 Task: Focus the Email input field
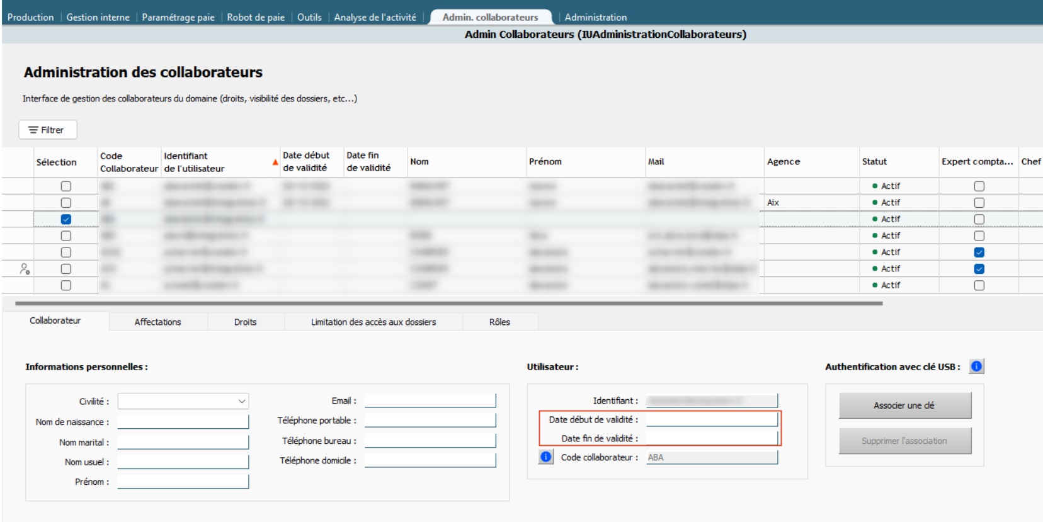click(430, 401)
